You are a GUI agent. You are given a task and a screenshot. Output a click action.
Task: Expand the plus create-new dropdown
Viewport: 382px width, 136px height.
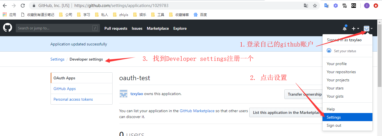[x=355, y=28]
